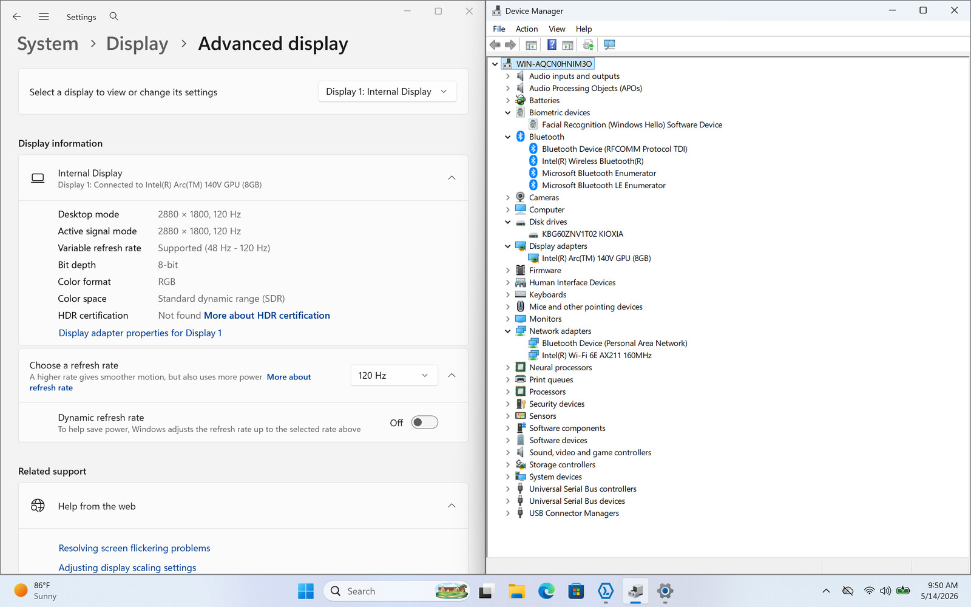The image size is (971, 607).
Task: Collapse the Display adapters category
Action: [x=508, y=246]
